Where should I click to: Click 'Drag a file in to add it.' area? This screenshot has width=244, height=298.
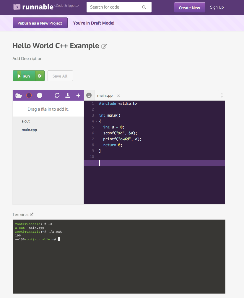48,109
